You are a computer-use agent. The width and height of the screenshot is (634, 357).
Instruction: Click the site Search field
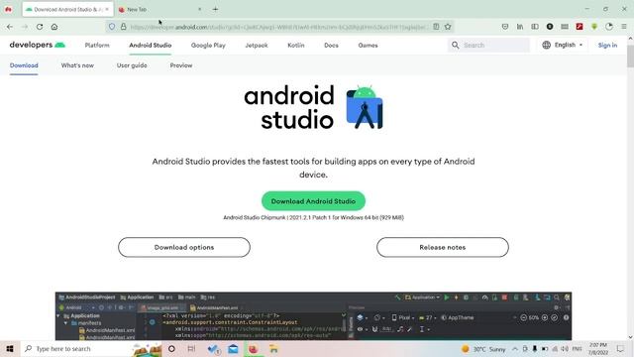click(x=488, y=45)
